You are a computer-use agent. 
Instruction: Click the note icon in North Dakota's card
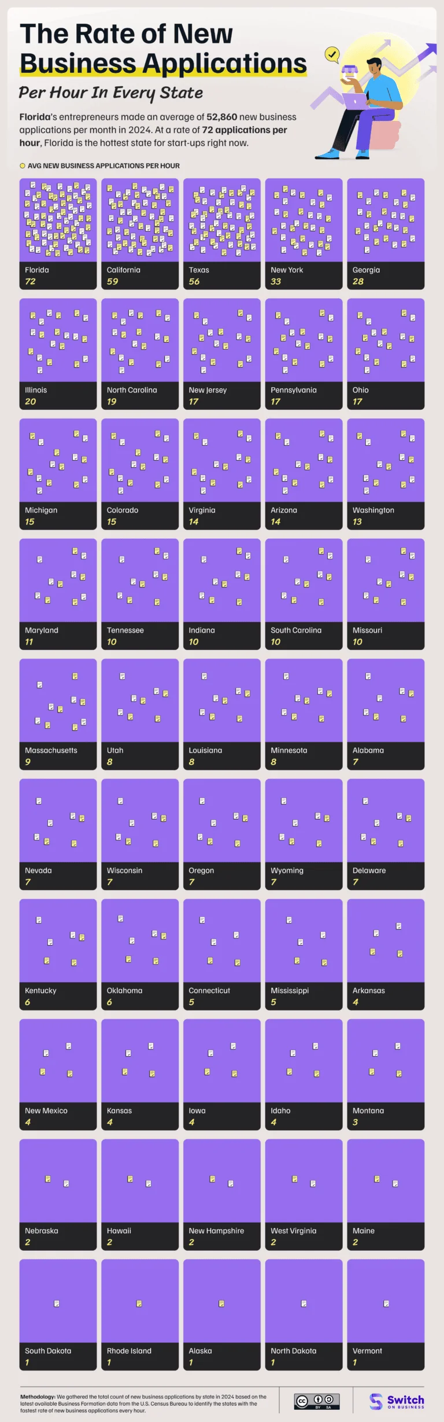[x=304, y=1303]
